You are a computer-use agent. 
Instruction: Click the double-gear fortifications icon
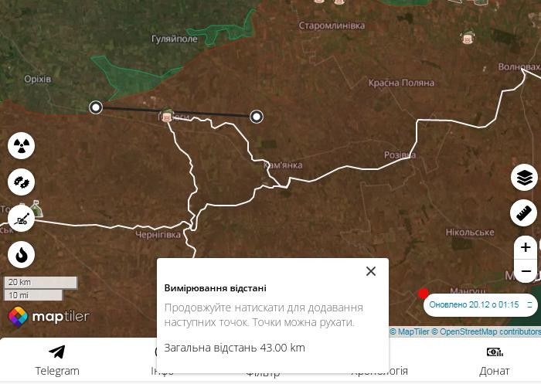pos(22,182)
